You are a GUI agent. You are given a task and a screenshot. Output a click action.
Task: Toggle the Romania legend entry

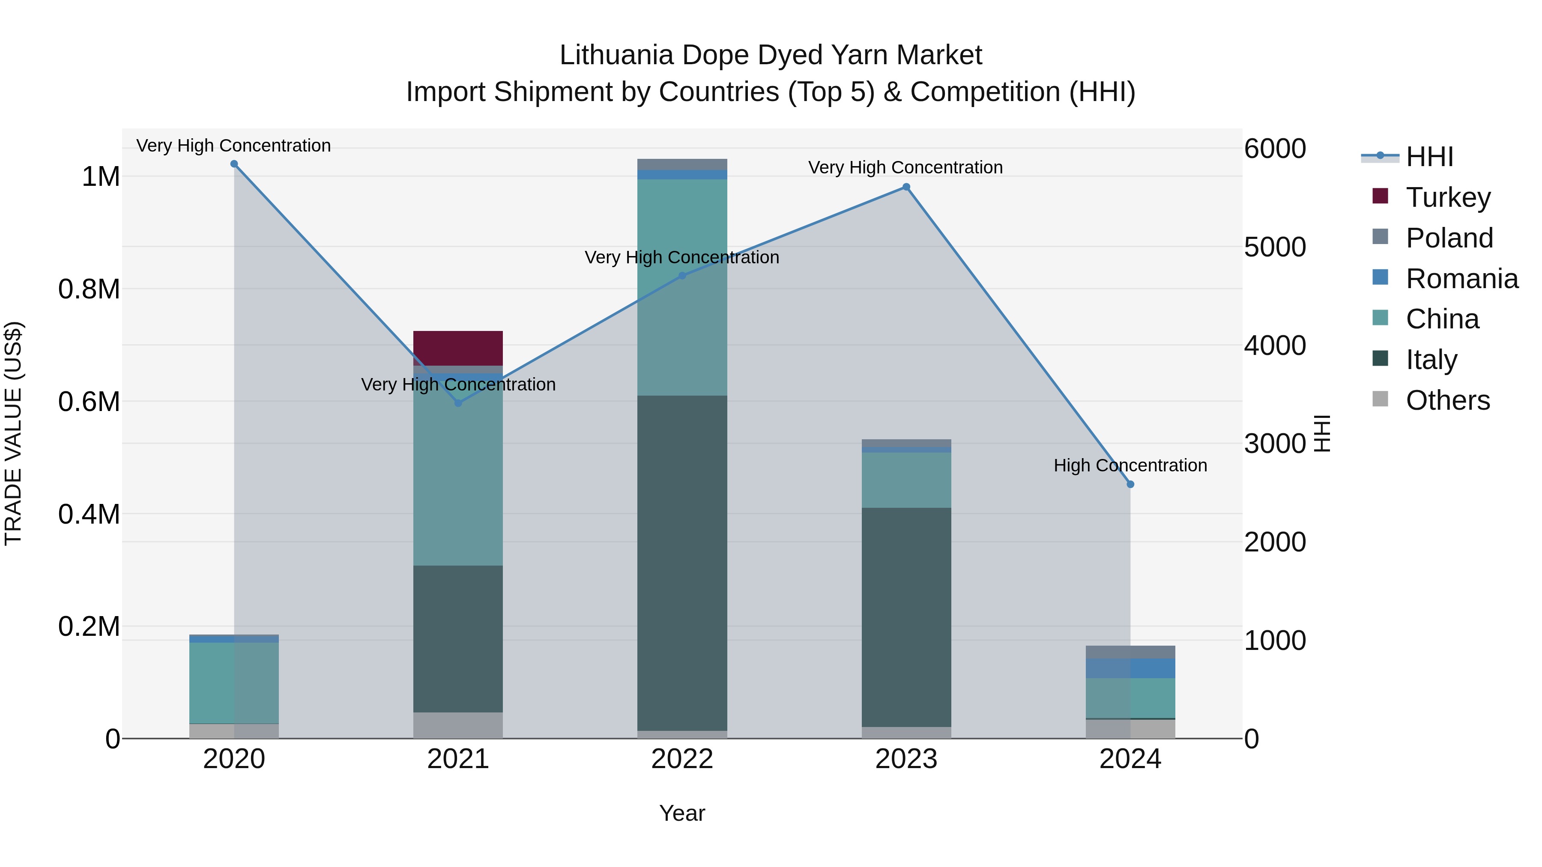(x=1445, y=278)
